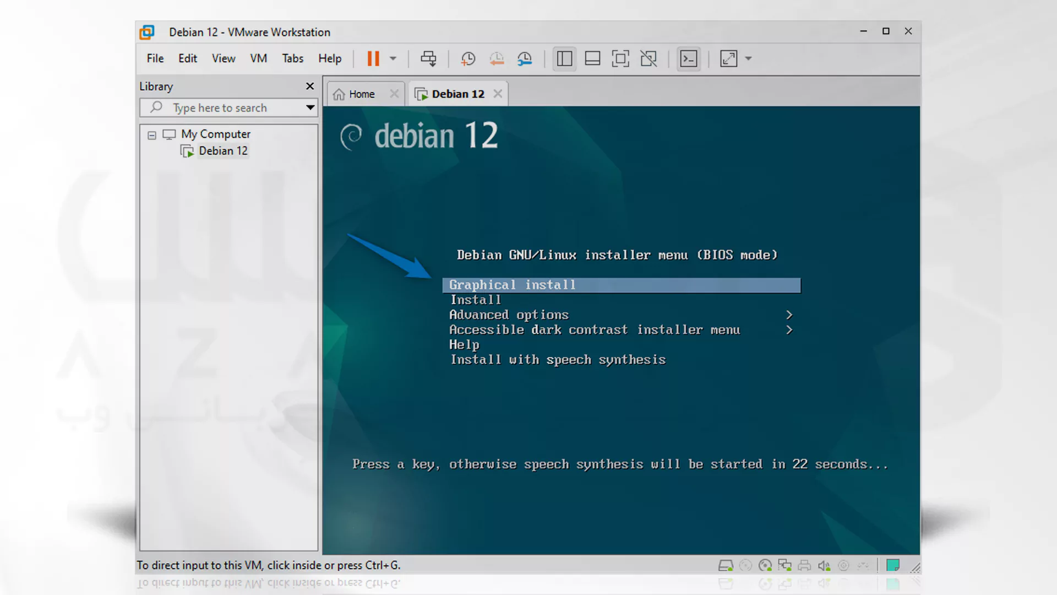Collapse the My Computer tree node

152,135
